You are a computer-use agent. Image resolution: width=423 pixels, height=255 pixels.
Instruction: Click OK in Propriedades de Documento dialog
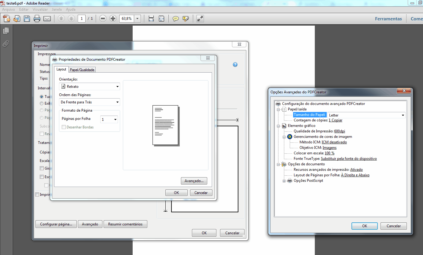pyautogui.click(x=176, y=193)
